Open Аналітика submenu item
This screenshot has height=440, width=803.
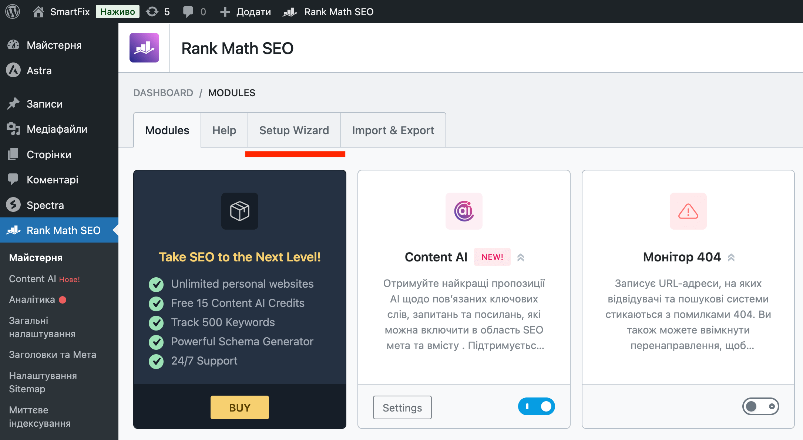(x=32, y=299)
